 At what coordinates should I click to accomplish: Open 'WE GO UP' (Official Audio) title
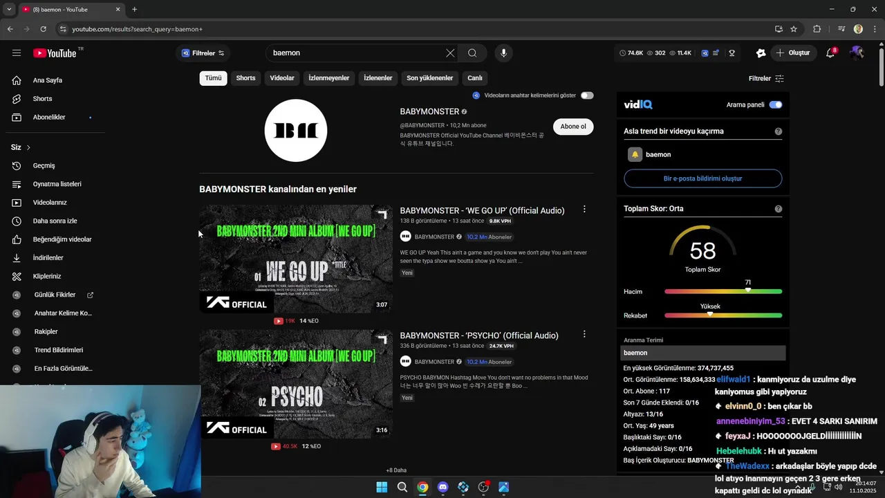[x=482, y=210]
